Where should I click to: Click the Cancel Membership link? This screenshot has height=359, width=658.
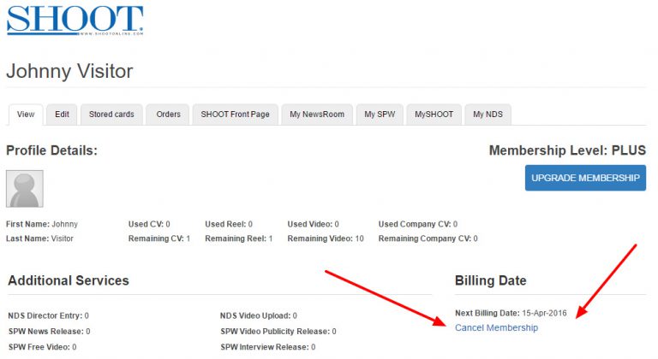click(x=496, y=327)
